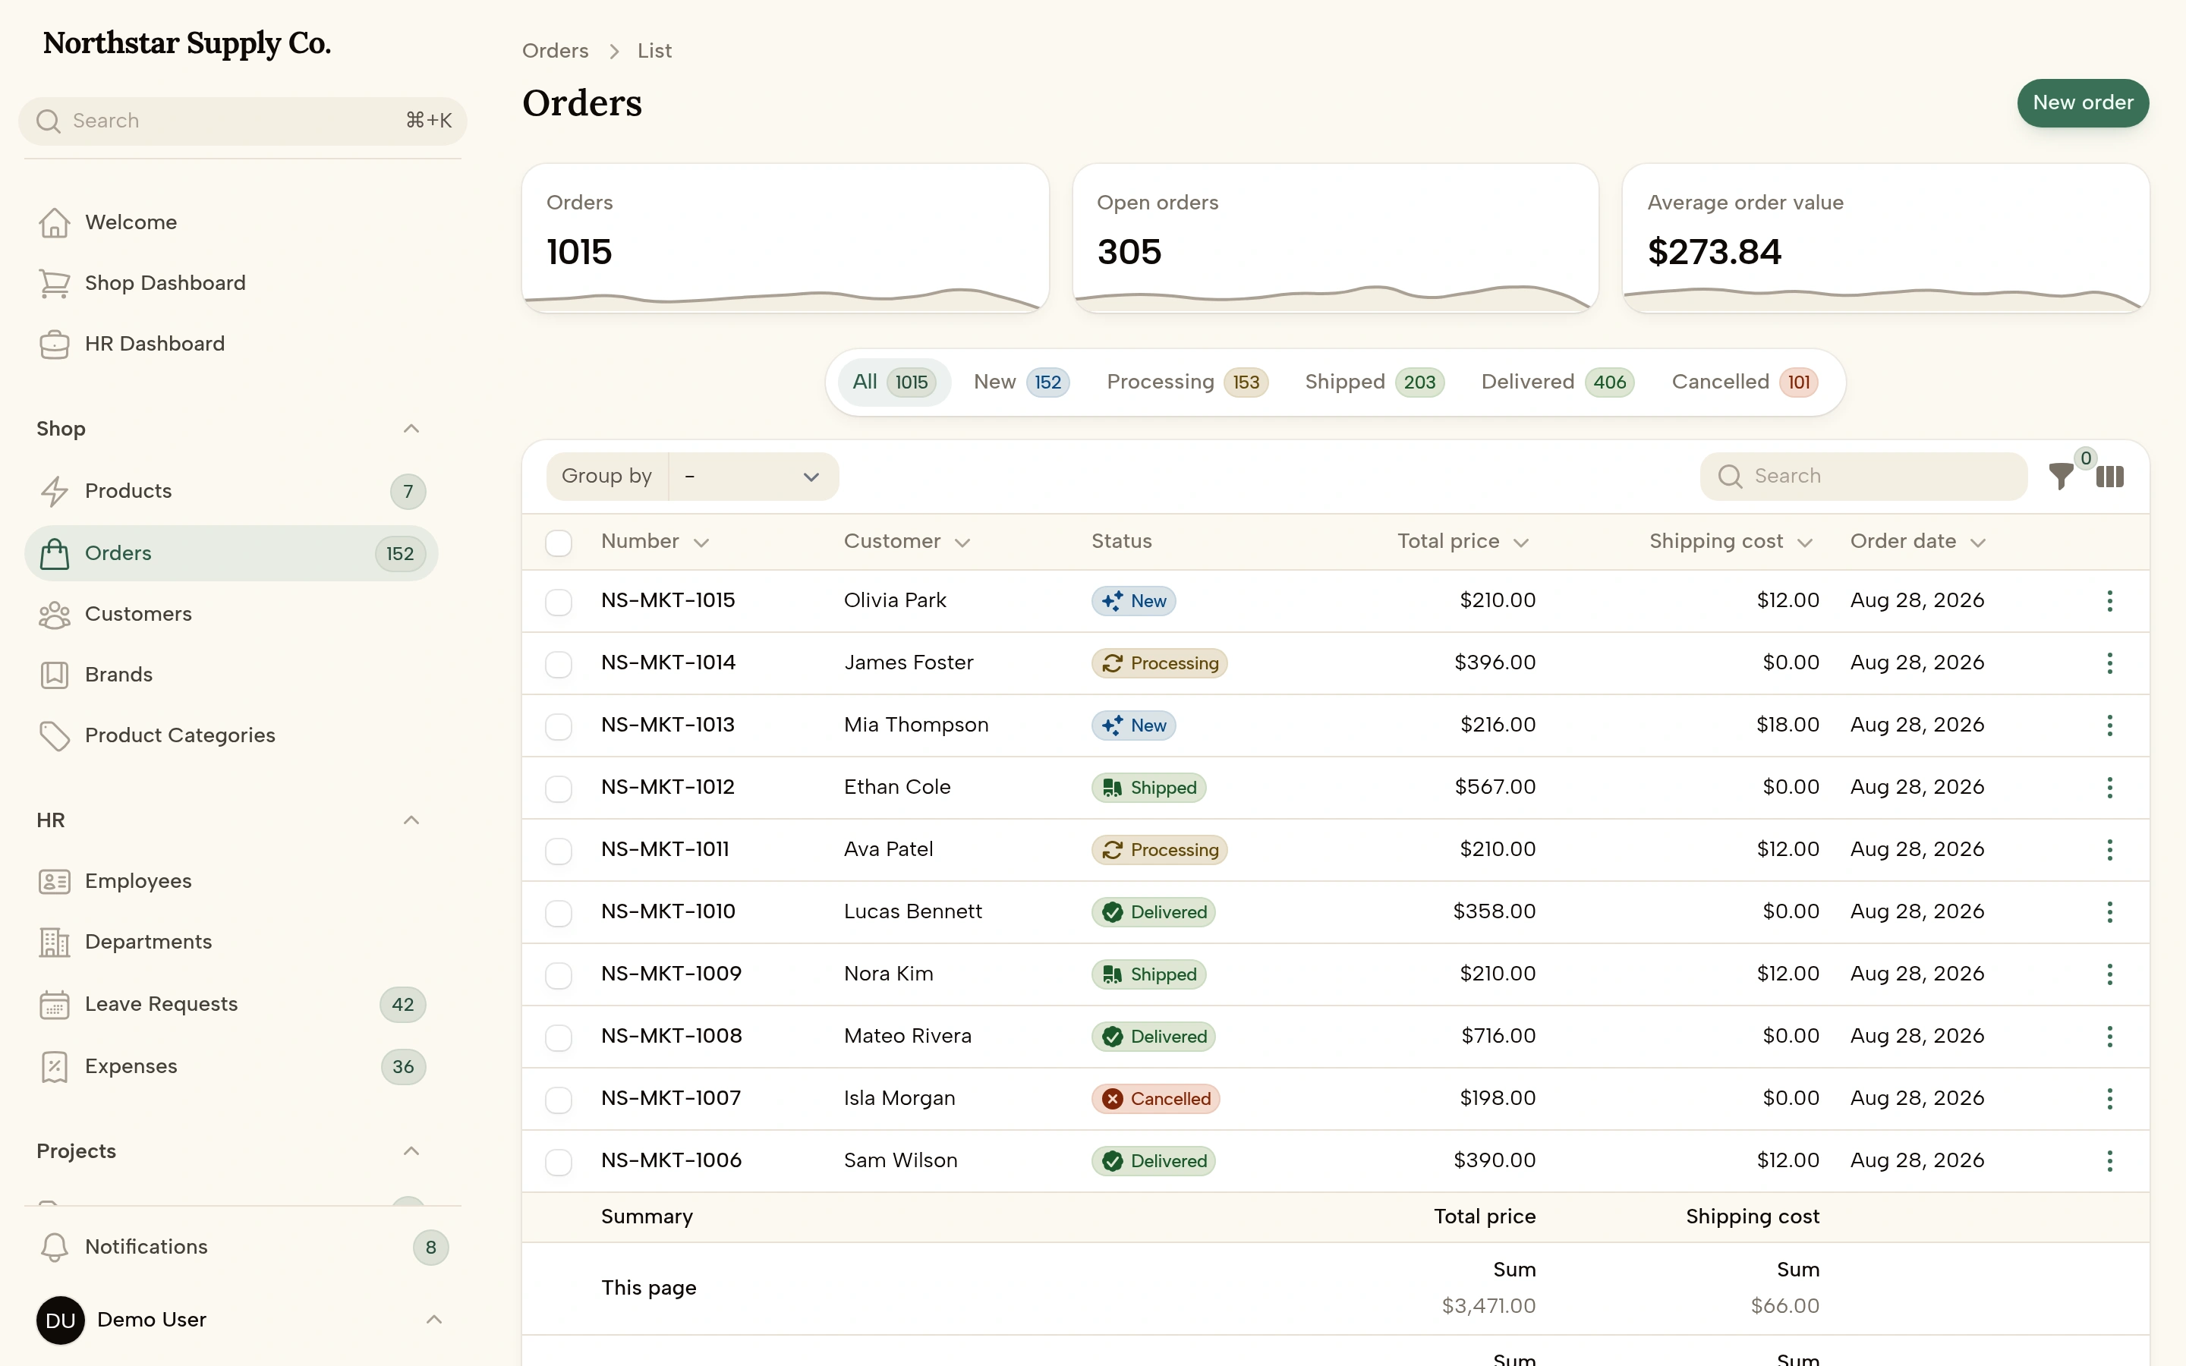
Task: Go to Orders breadcrumb link
Action: (x=555, y=51)
